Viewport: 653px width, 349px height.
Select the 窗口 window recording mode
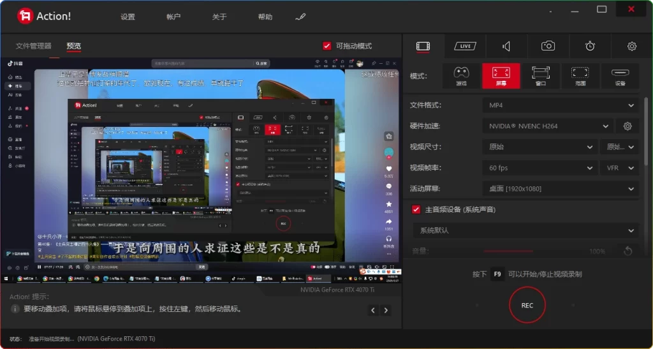(541, 76)
